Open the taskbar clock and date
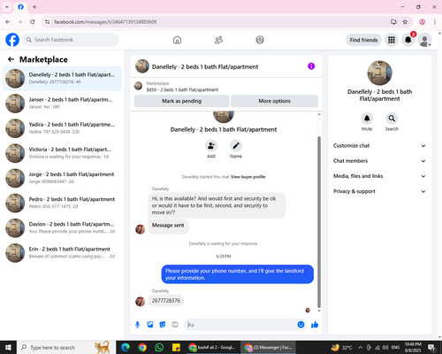This screenshot has width=442, height=354. 413,348
